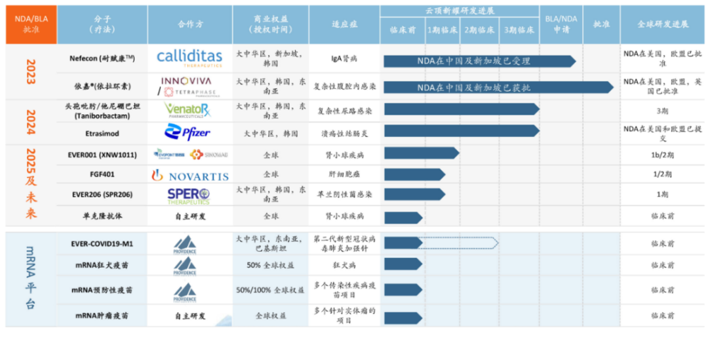Click the NDA在中国及新加坡已获批 progress arrow

pos(497,87)
